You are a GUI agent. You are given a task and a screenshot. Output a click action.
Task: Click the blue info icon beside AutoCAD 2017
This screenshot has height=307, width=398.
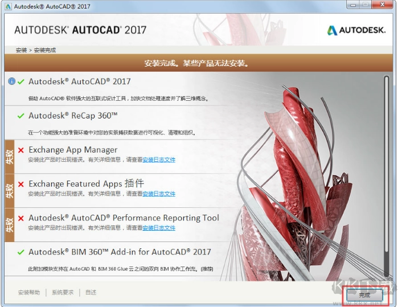point(11,82)
